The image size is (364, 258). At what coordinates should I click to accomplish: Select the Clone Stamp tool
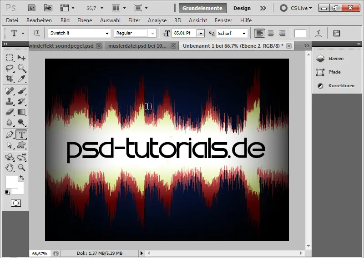coord(10,101)
